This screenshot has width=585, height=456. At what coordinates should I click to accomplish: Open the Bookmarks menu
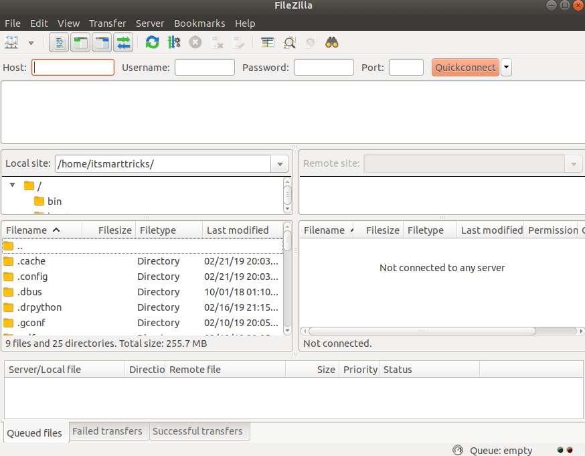[x=199, y=23]
